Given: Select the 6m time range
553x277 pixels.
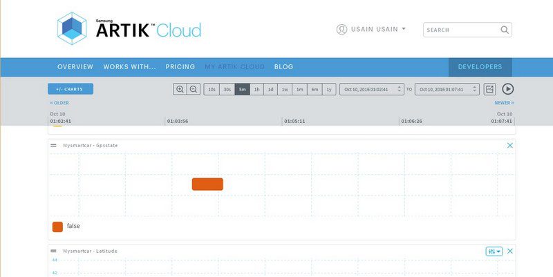Looking at the screenshot, I should (x=315, y=90).
